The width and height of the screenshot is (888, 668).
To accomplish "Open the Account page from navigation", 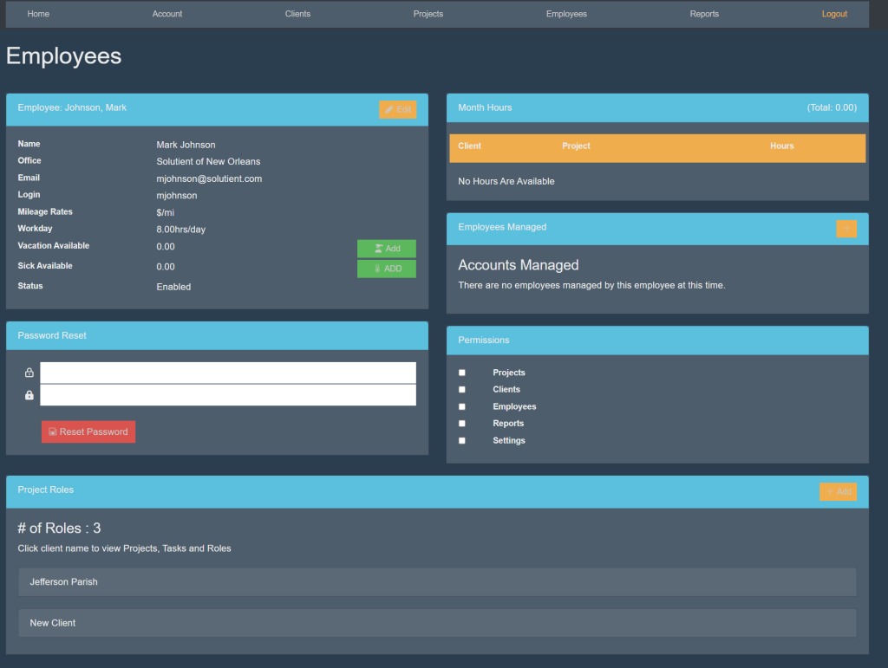I will point(167,14).
